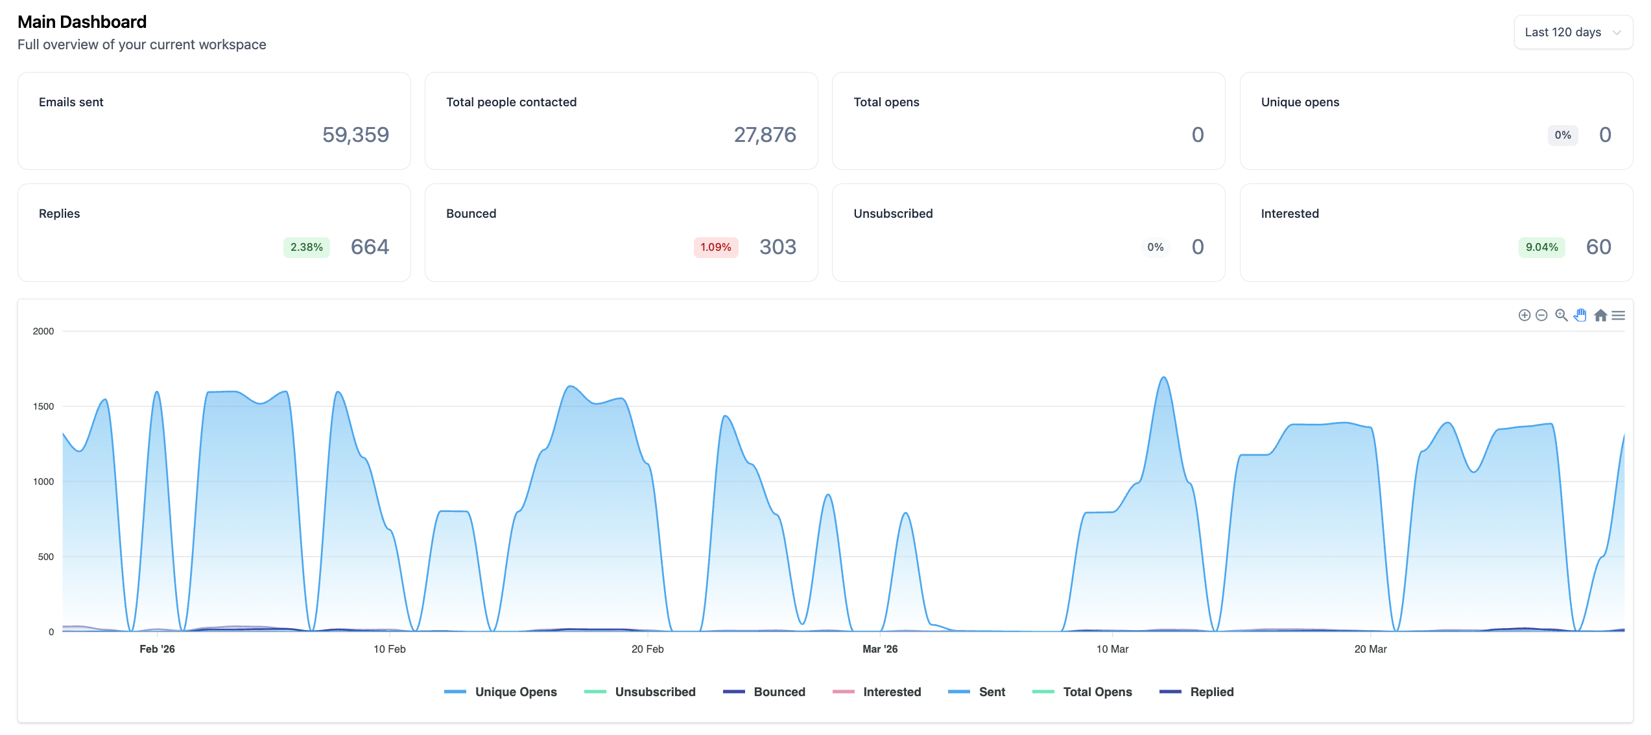Activate the hand panning tool

pyautogui.click(x=1580, y=315)
